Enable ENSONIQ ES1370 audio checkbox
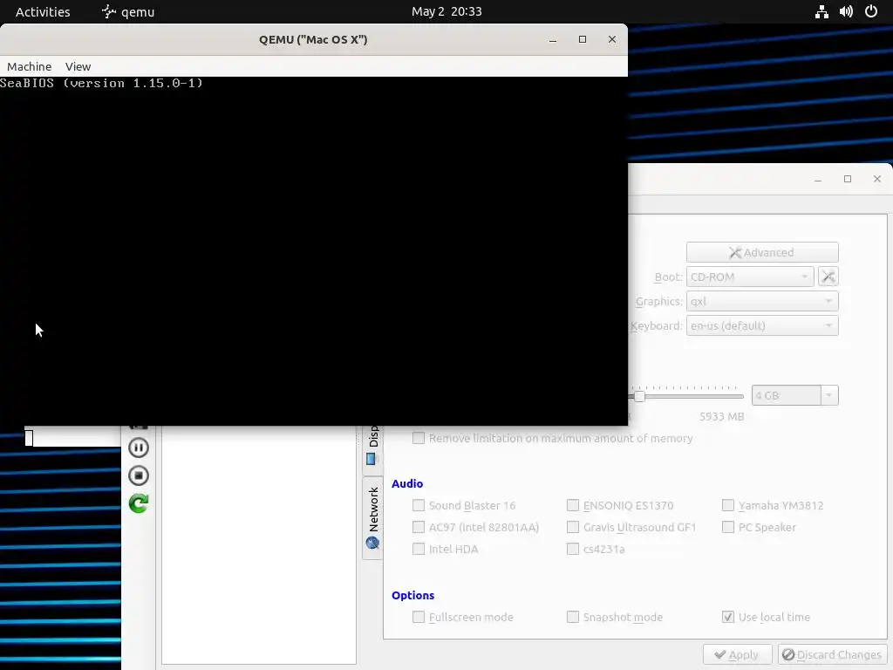This screenshot has height=670, width=893. pos(573,505)
